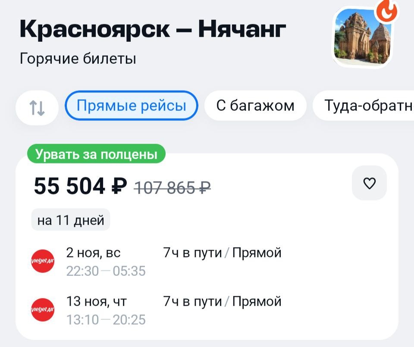Click the sort arrows icon button
Viewport: 414px width, 347px height.
(37, 106)
